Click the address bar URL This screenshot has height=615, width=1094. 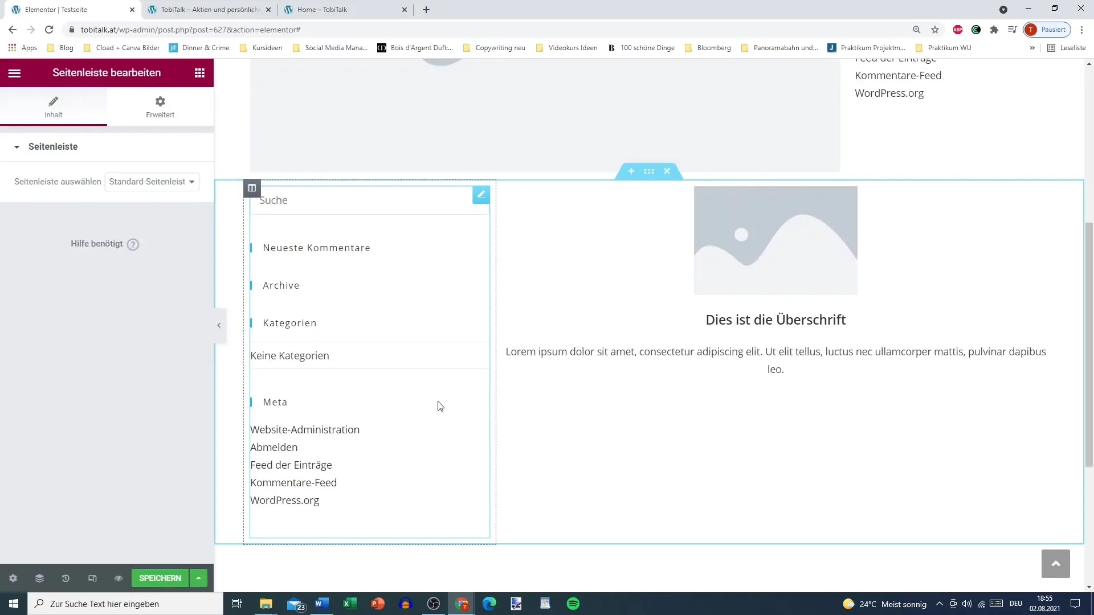tap(191, 30)
